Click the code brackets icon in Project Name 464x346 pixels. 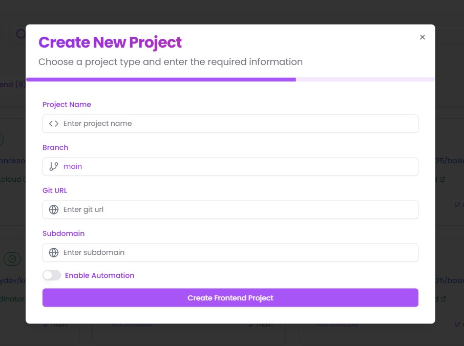pyautogui.click(x=54, y=123)
